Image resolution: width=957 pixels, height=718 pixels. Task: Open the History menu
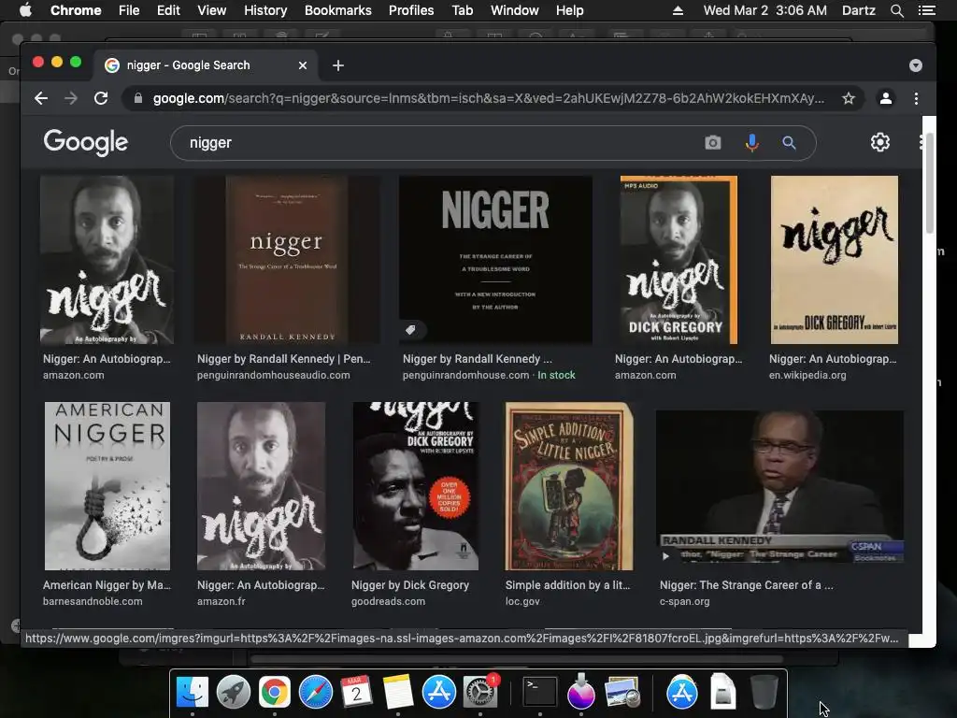pyautogui.click(x=265, y=10)
